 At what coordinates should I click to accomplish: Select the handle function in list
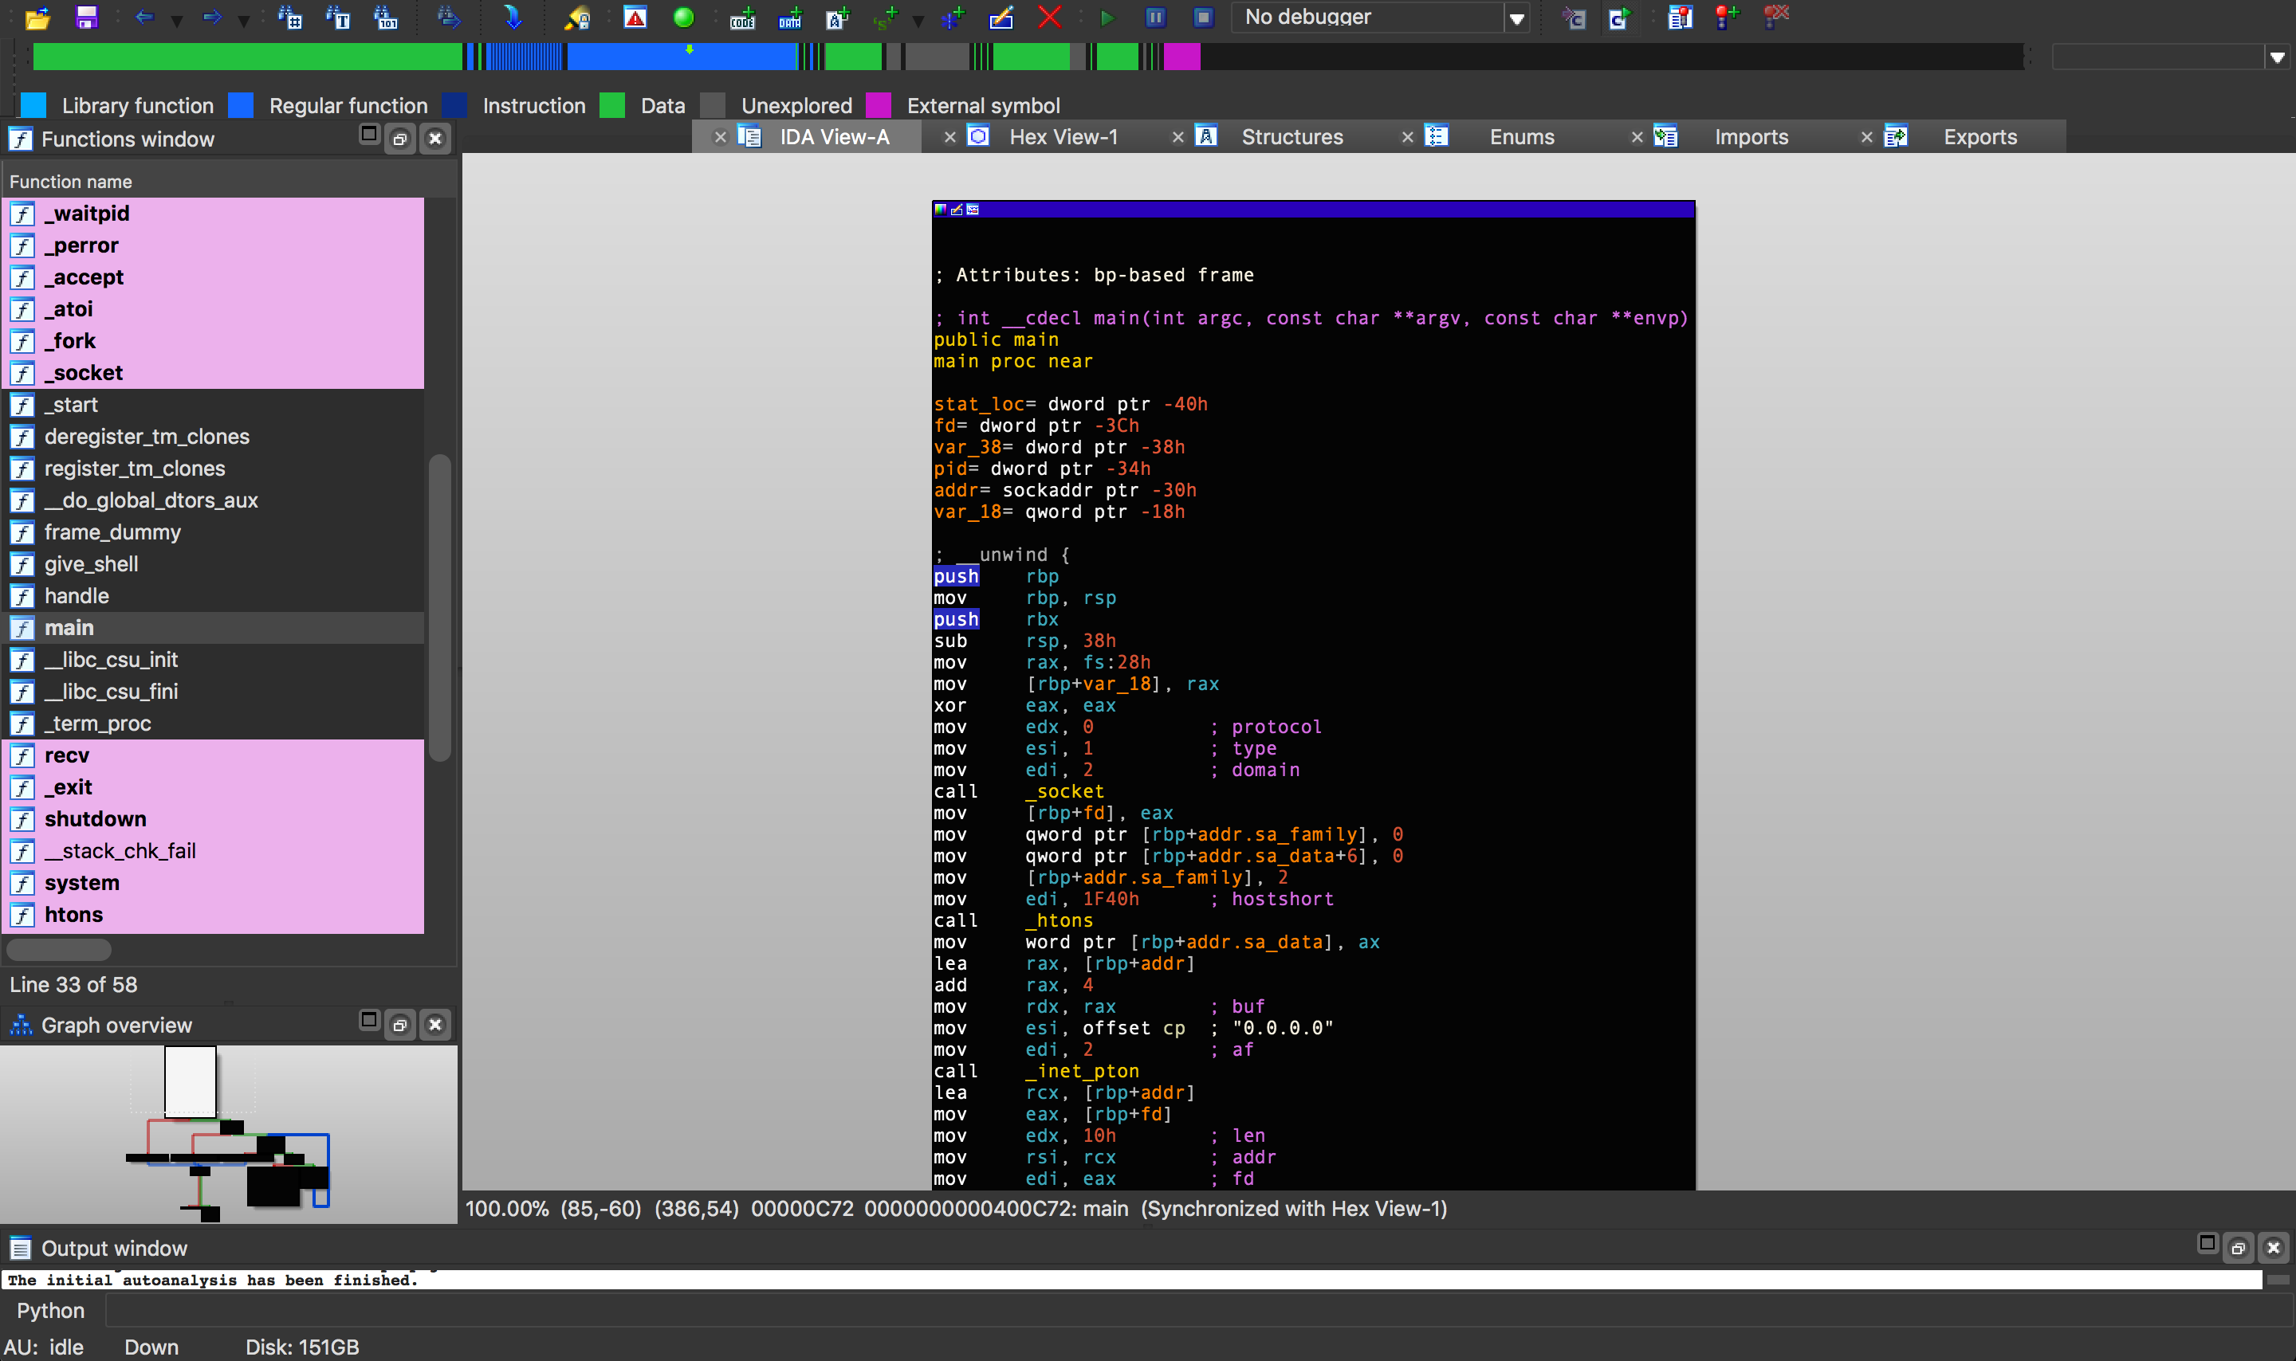point(78,594)
